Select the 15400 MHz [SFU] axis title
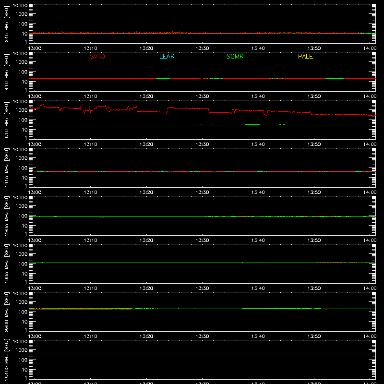384x384 pixels. (x=6, y=360)
